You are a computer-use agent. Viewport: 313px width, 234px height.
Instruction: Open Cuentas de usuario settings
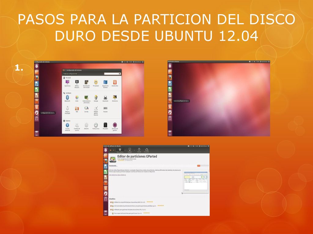tap(77, 127)
